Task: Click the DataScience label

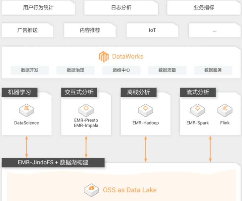Action: pyautogui.click(x=26, y=123)
